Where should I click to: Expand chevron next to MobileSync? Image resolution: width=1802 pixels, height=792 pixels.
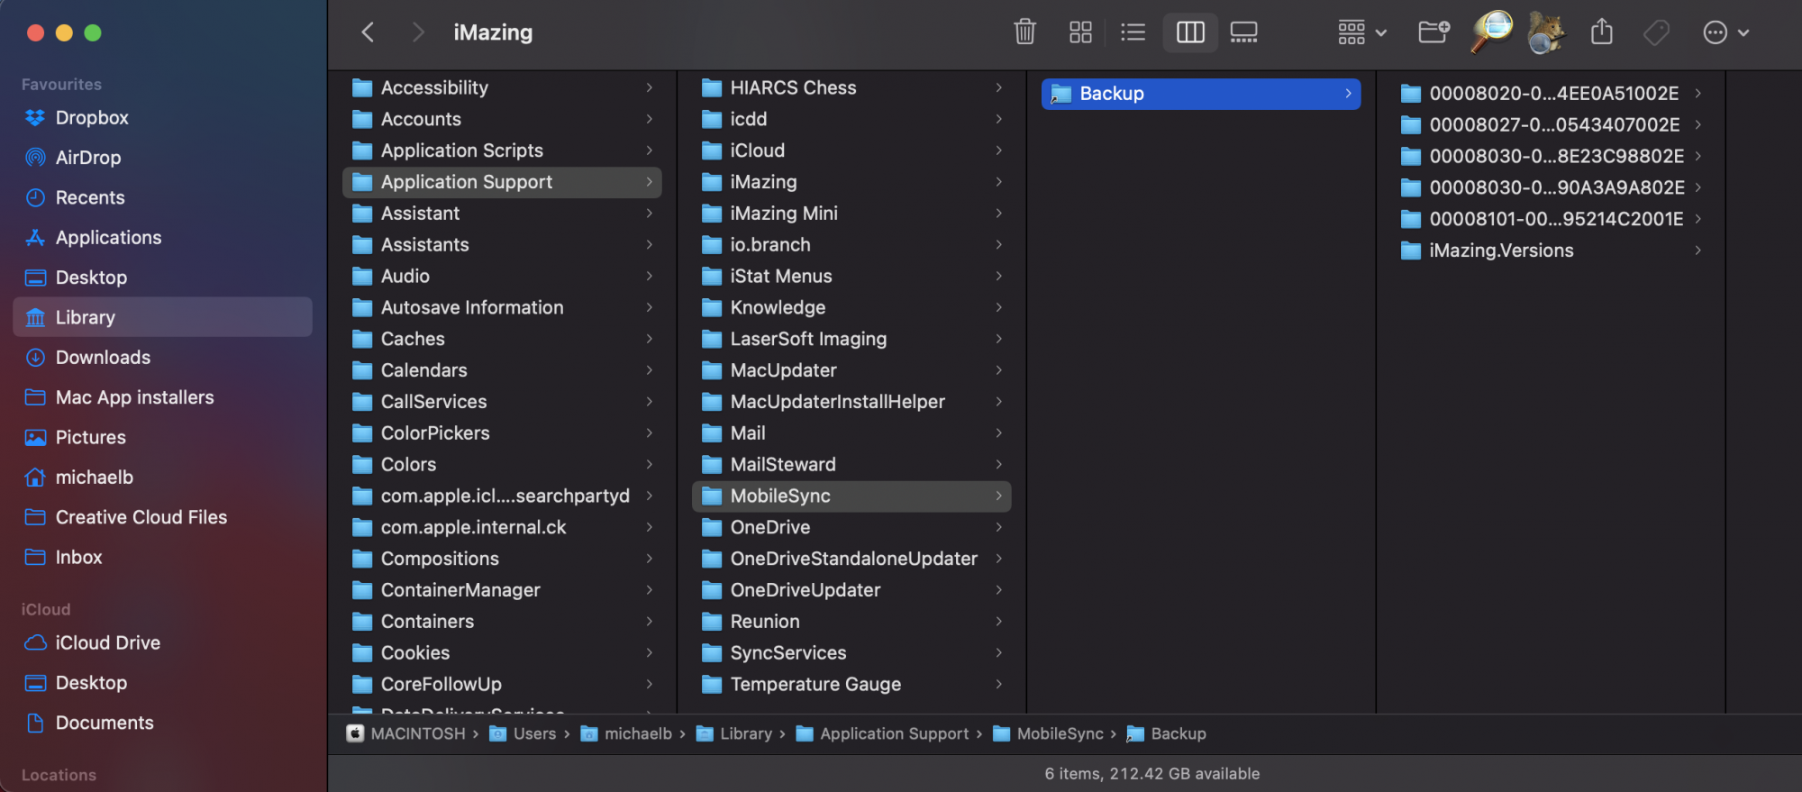point(998,496)
